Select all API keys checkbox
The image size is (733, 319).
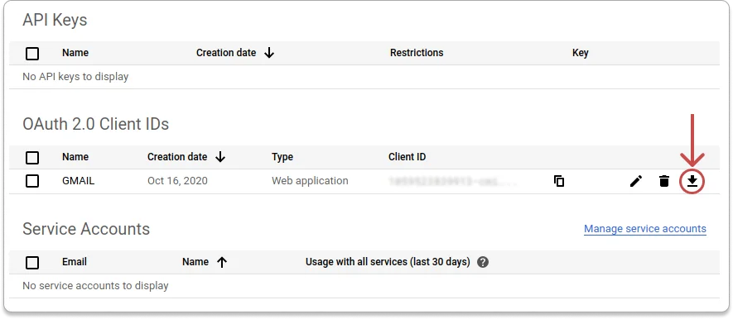[x=32, y=54]
